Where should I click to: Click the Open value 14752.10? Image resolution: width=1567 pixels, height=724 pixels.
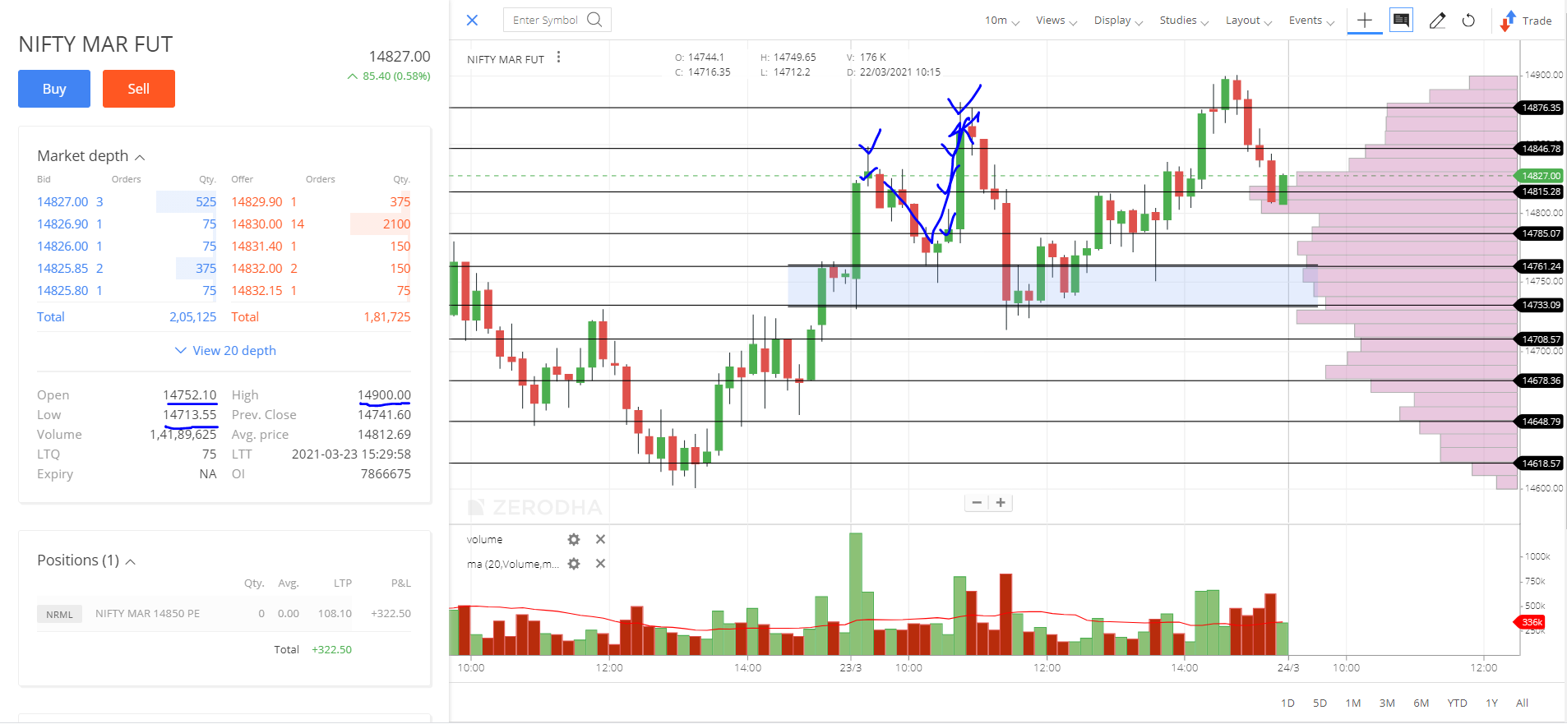190,395
